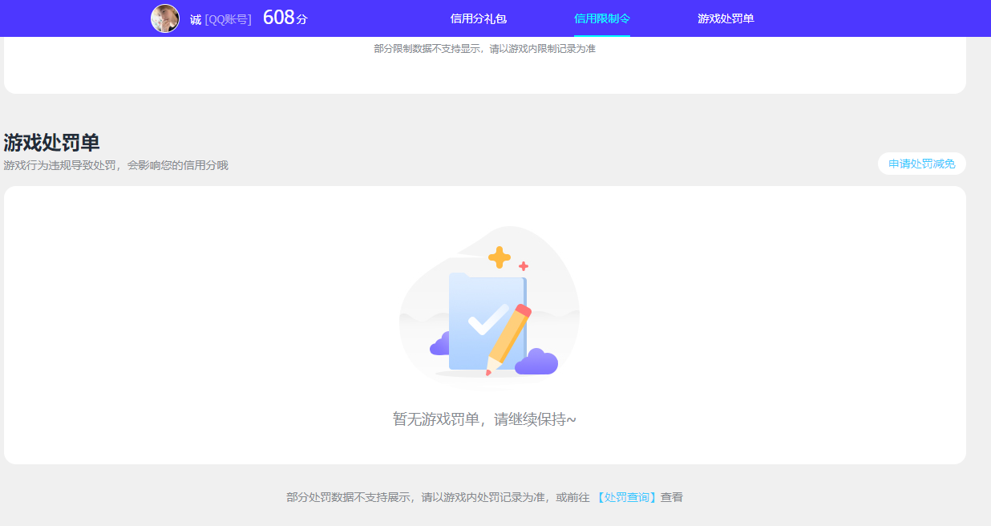Click the 申请处罚减免 button
This screenshot has height=526, width=991.
pos(921,164)
